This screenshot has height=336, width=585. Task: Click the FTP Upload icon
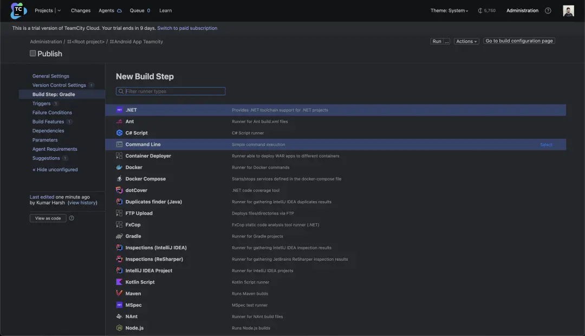click(x=119, y=213)
